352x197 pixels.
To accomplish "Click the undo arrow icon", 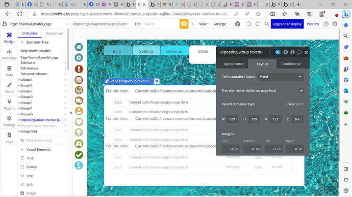I will point(249,24).
